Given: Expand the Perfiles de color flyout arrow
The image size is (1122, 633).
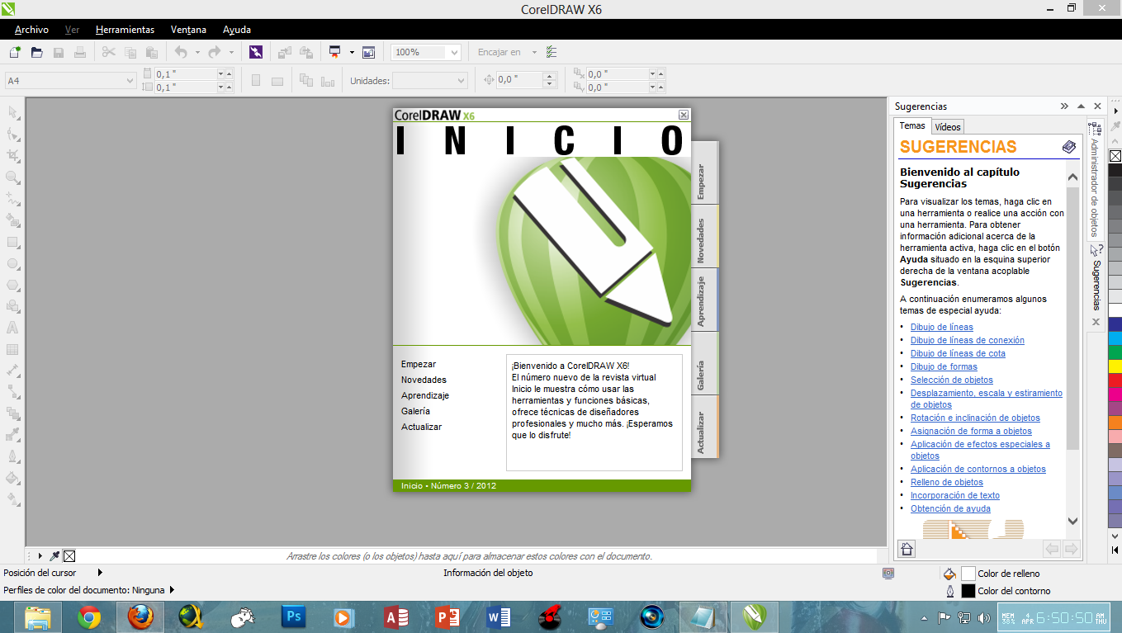Looking at the screenshot, I should (172, 590).
